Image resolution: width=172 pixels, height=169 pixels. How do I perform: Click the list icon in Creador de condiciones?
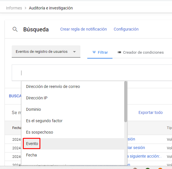[x=119, y=52]
